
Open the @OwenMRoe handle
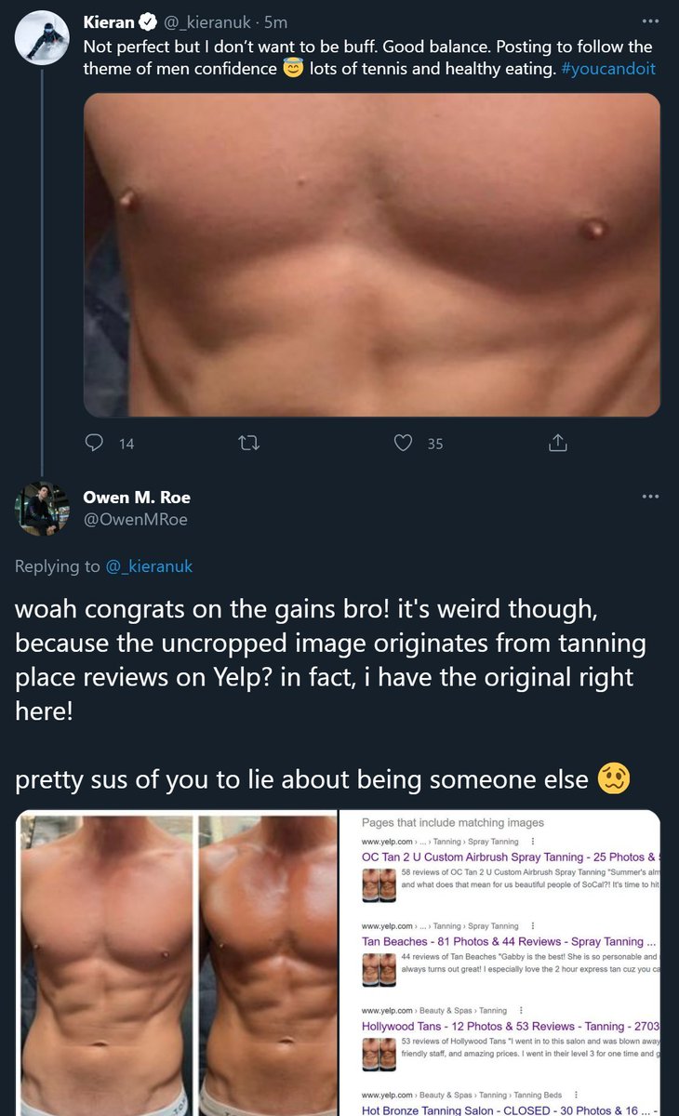coord(136,520)
